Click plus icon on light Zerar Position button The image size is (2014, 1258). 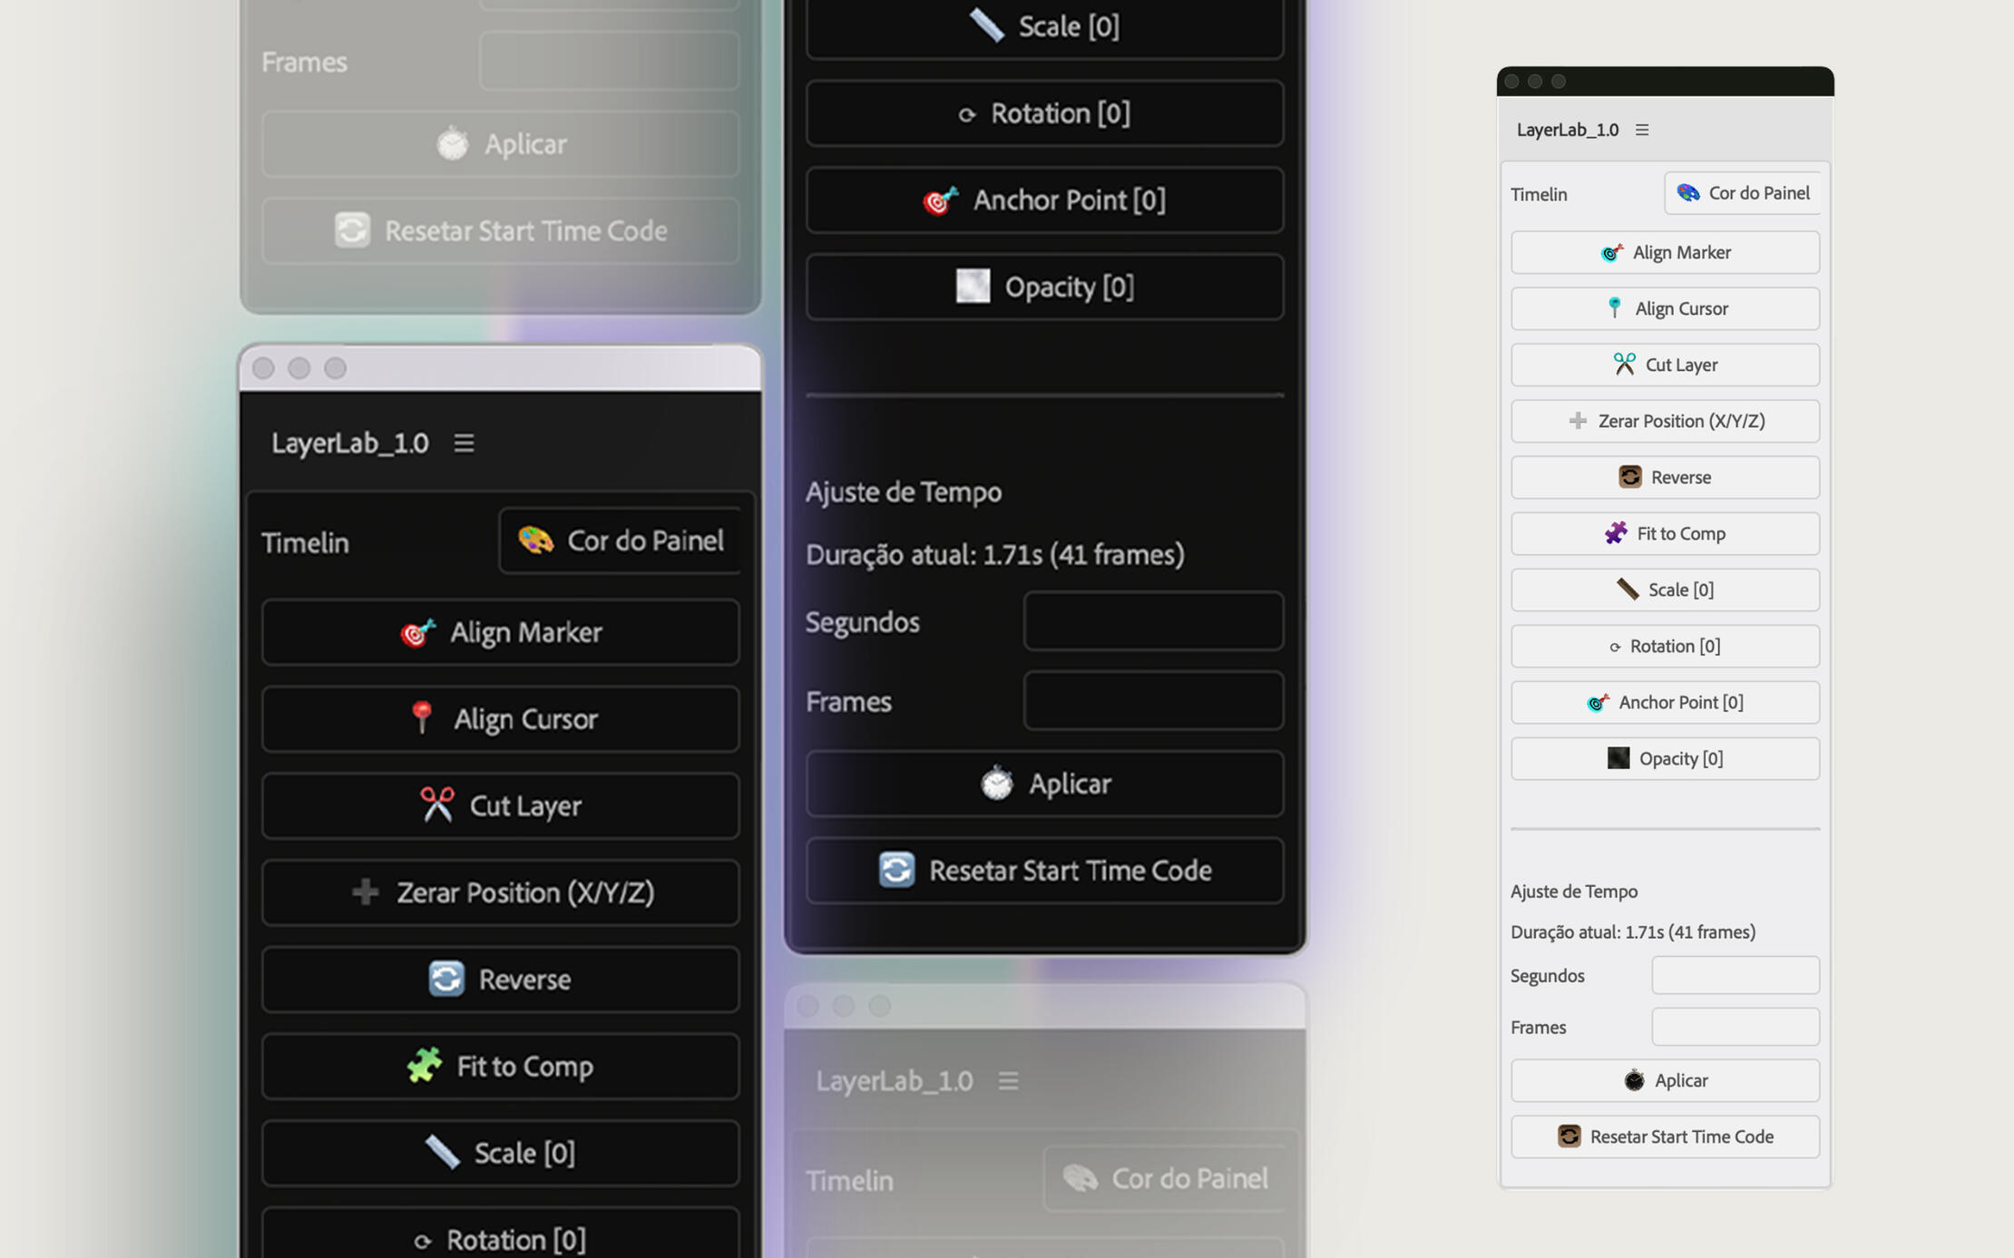[x=1578, y=421]
